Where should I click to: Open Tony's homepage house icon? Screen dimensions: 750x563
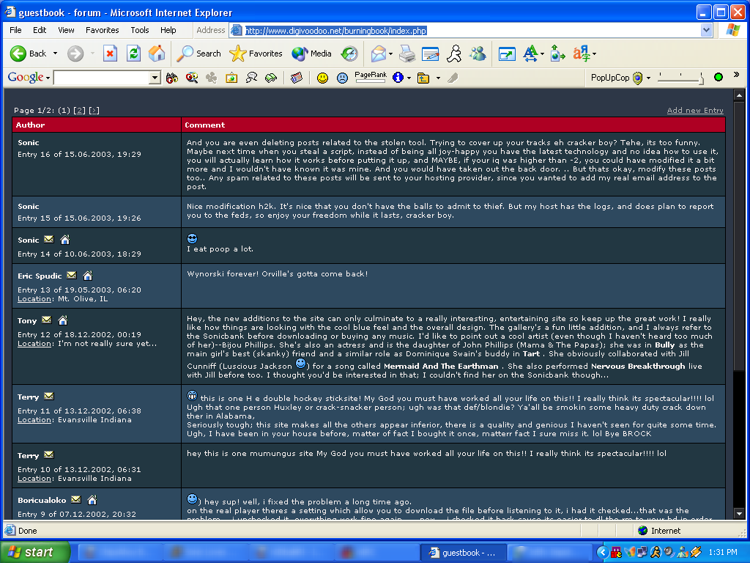click(63, 320)
